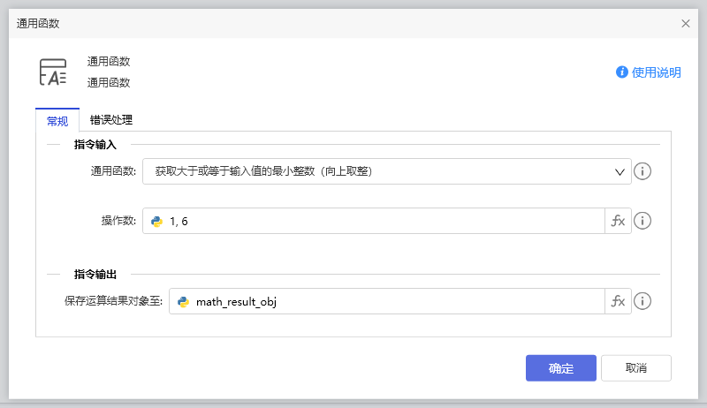Open the 使用说明 help link
Image resolution: width=707 pixels, height=408 pixels.
pos(657,72)
